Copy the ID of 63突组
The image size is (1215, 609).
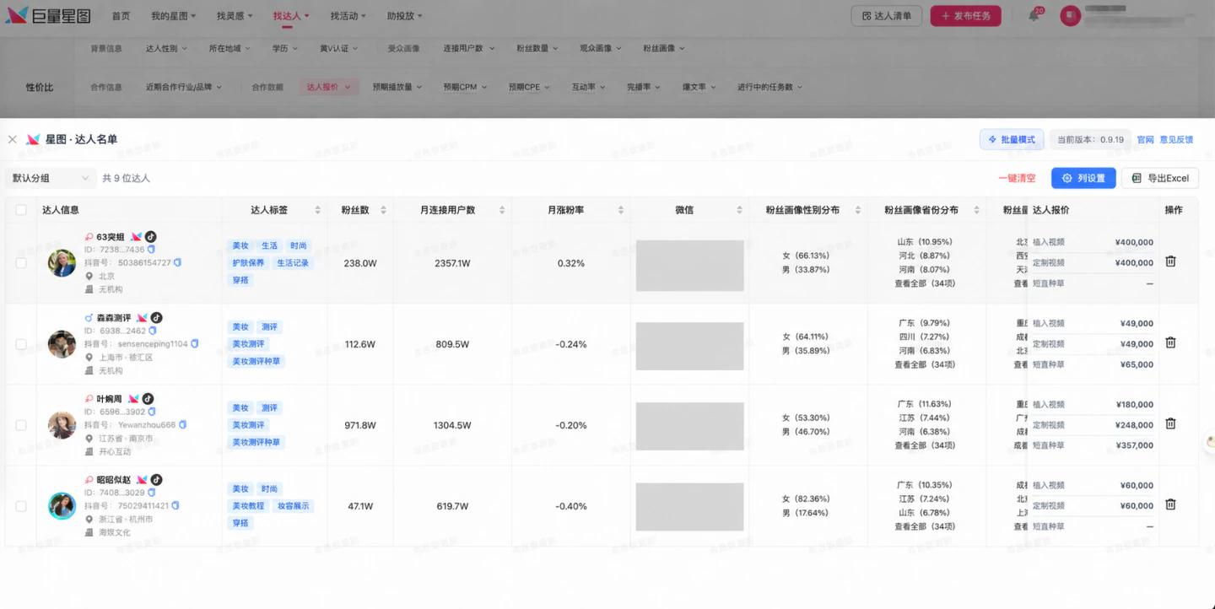tap(152, 250)
